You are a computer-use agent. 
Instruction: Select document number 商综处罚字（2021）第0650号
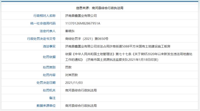point(87,39)
